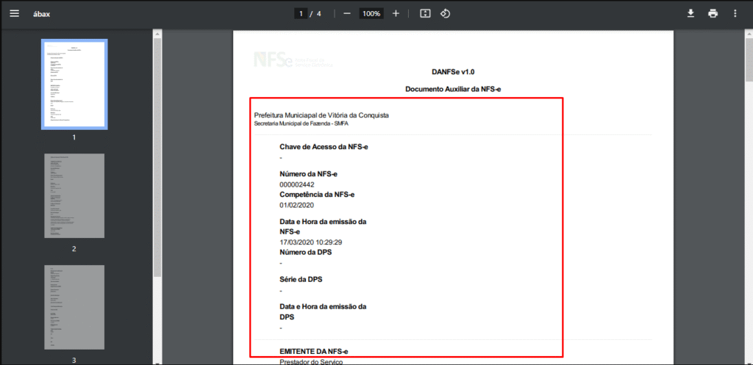This screenshot has width=753, height=365.
Task: Click the 'ábax' document title
Action: click(x=42, y=14)
